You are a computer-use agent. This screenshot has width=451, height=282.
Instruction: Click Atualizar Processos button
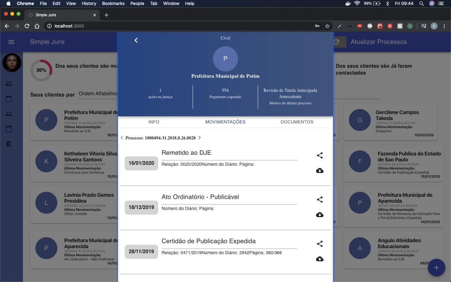[x=378, y=42]
